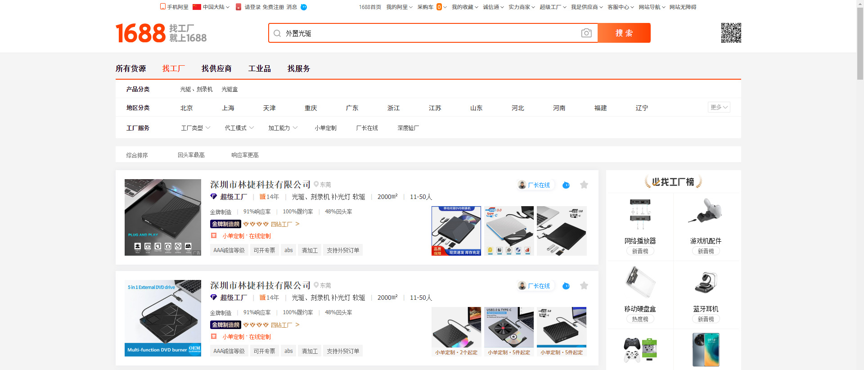Image resolution: width=864 pixels, height=370 pixels.
Task: Open first 深圳市林捷科技有限公司 company title
Action: tap(260, 185)
